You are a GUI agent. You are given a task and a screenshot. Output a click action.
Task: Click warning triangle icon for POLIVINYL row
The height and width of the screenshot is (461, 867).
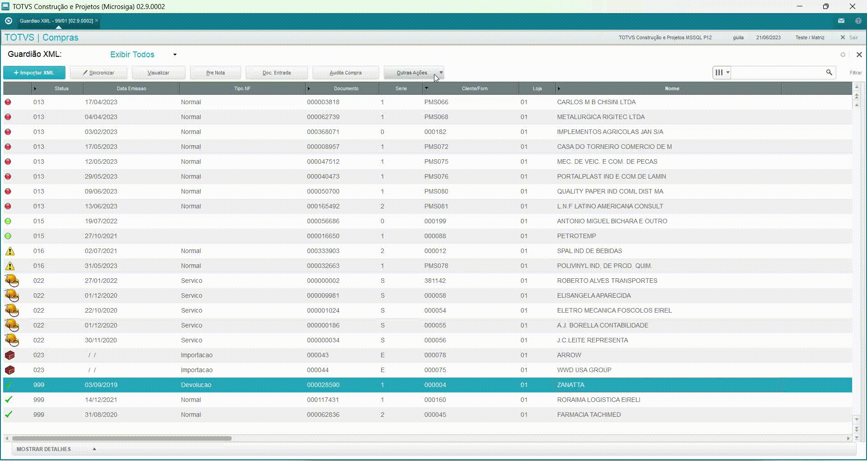pos(9,266)
